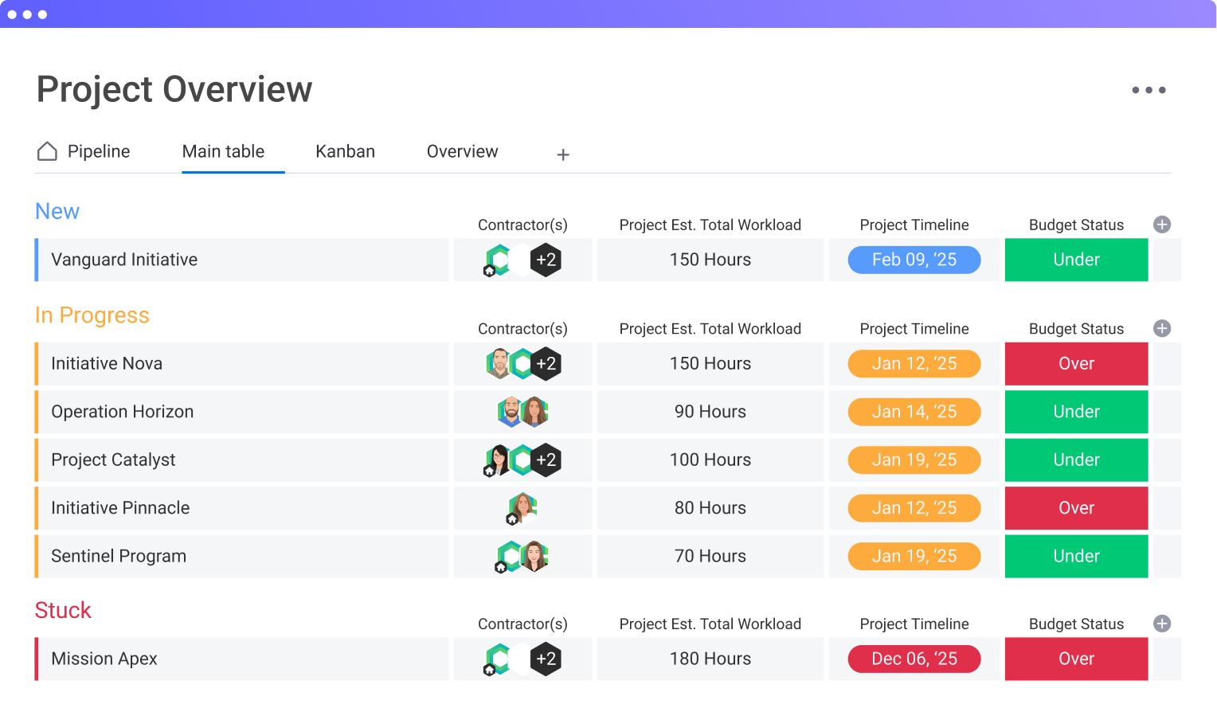The height and width of the screenshot is (712, 1217).
Task: Select the Main table tab
Action: pos(223,151)
